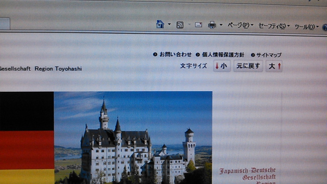Select the browser tab at top left
Screen dimensions: 327x184
pyautogui.click(x=5, y=24)
